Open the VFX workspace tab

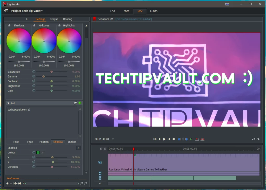tap(140, 11)
